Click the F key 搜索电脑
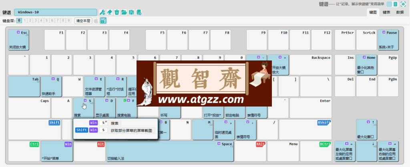The image size is (410, 167). [127, 108]
